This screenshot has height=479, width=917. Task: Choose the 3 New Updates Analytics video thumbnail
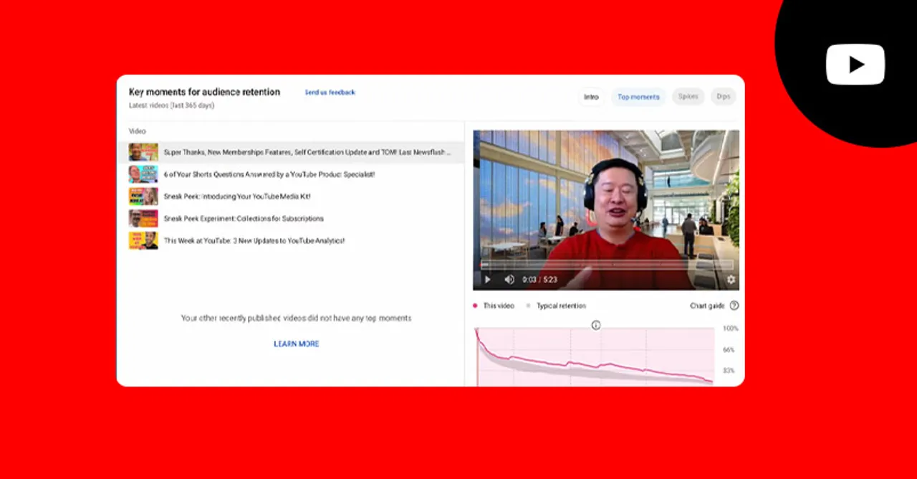pos(143,241)
